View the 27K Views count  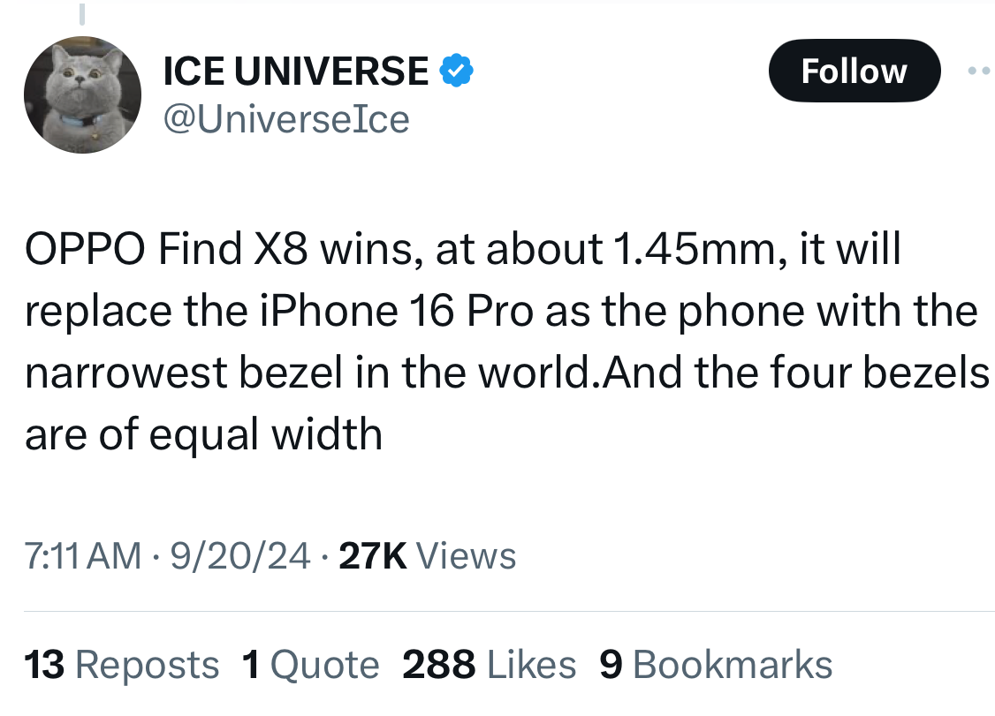pyautogui.click(x=428, y=555)
